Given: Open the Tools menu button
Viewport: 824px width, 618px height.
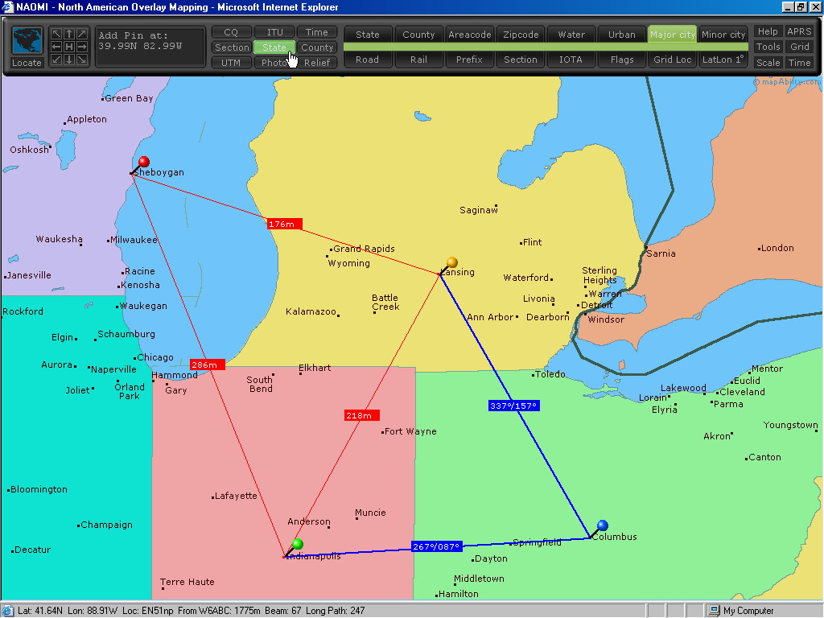Looking at the screenshot, I should (x=768, y=47).
